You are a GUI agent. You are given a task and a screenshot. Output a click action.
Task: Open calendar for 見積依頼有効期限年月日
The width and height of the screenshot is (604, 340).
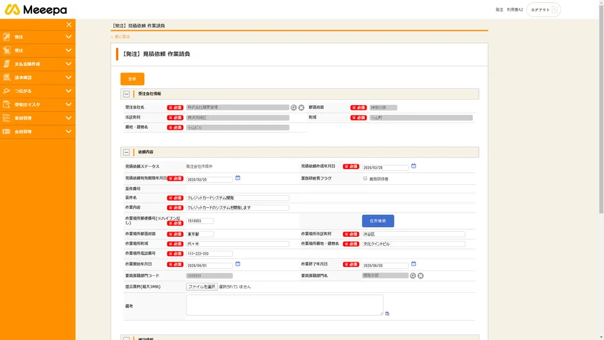(237, 178)
